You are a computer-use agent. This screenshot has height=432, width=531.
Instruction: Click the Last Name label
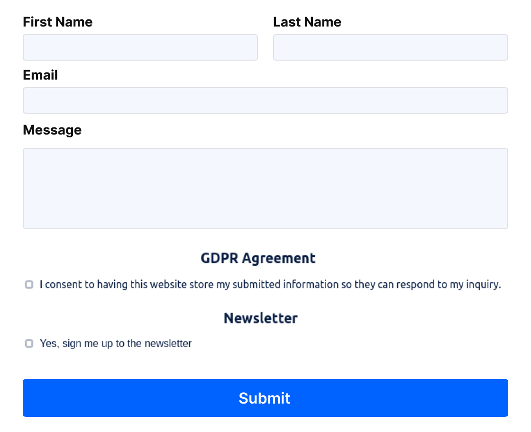click(x=307, y=22)
